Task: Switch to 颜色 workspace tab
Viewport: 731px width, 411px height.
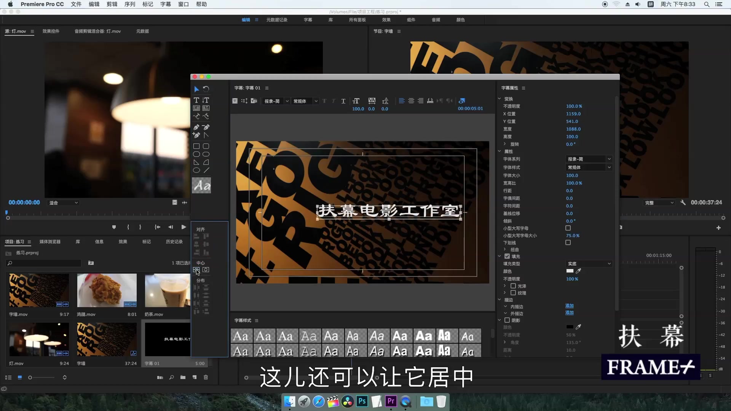Action: pos(461,20)
